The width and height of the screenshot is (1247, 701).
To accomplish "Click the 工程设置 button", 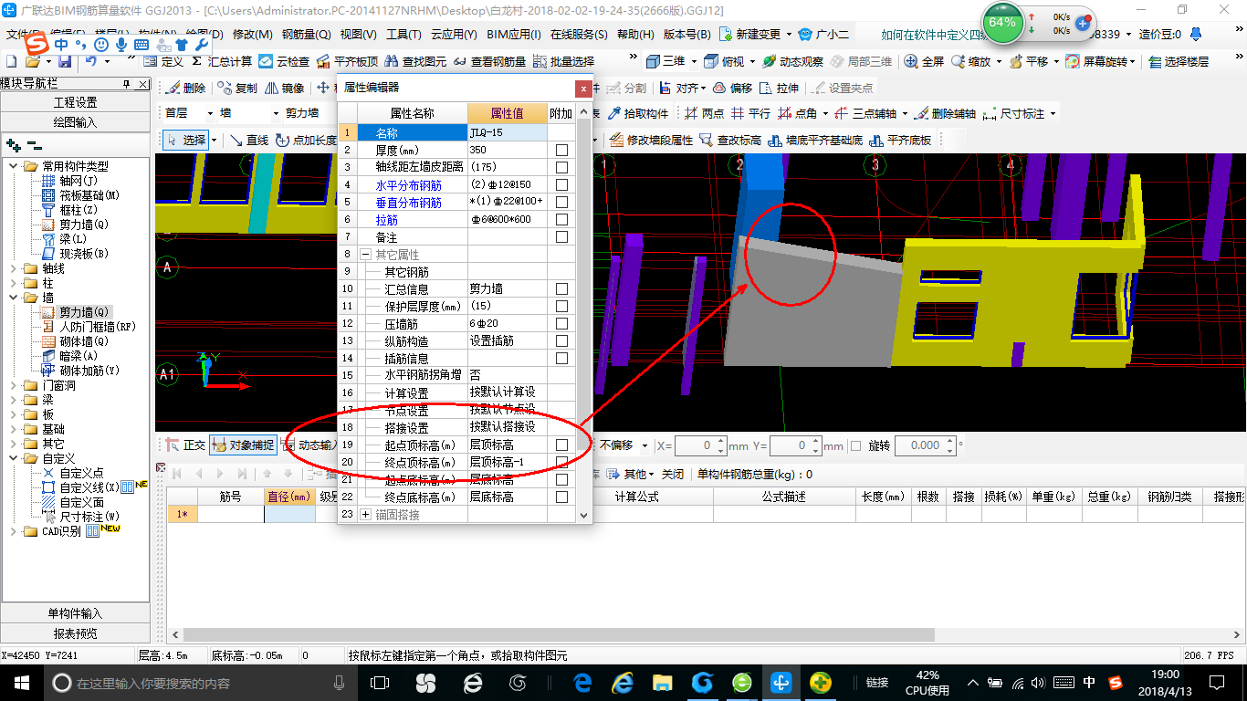I will point(75,102).
